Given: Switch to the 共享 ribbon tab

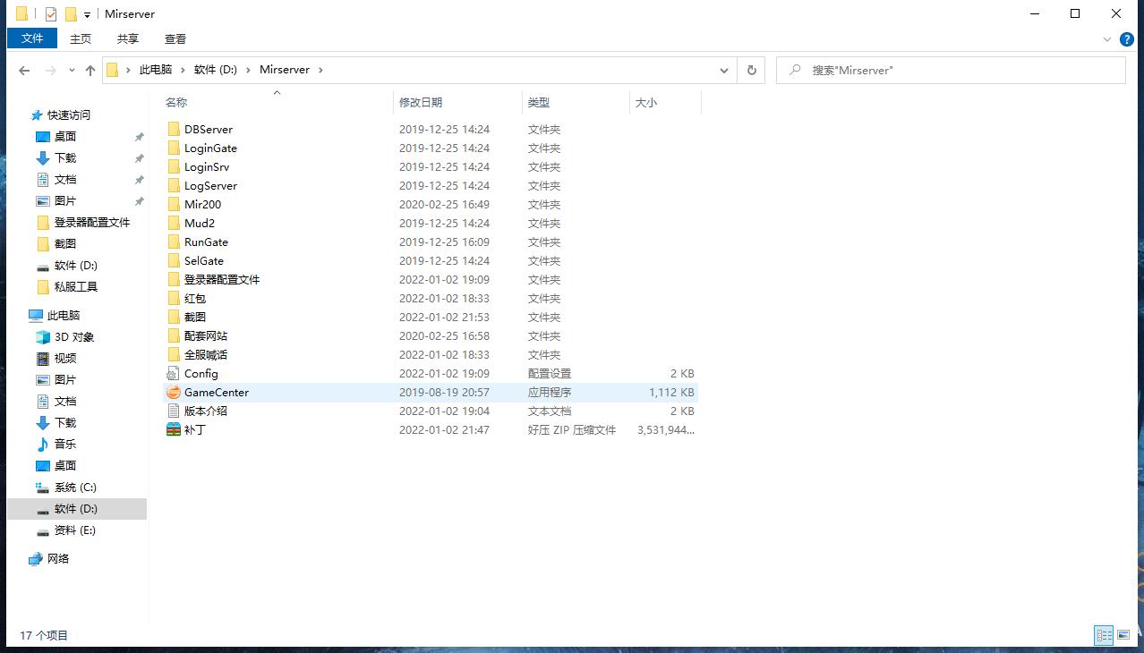Looking at the screenshot, I should [x=128, y=38].
